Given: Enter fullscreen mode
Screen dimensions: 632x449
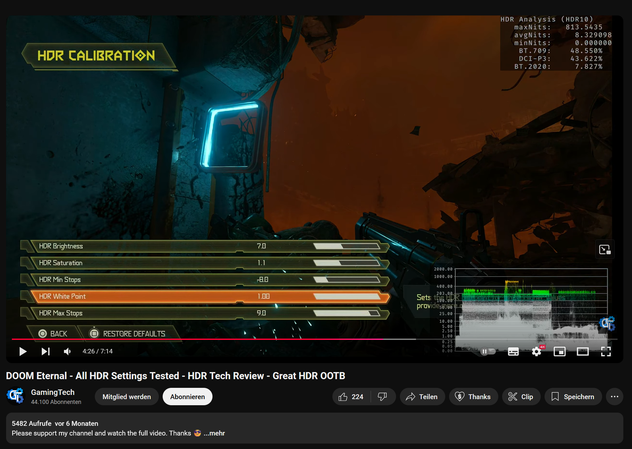Looking at the screenshot, I should pos(606,351).
